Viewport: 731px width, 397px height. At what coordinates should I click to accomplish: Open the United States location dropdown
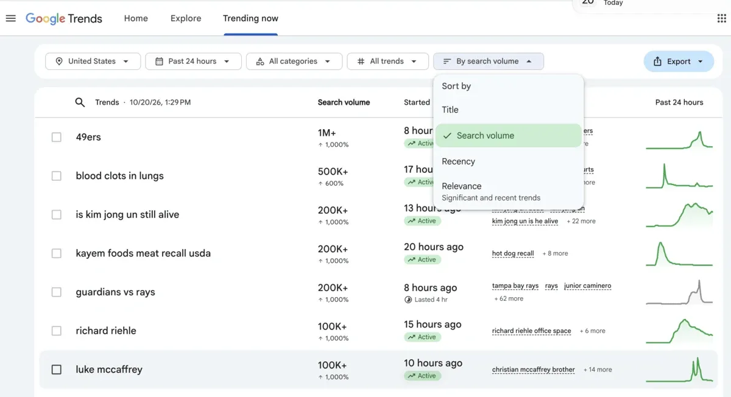93,61
